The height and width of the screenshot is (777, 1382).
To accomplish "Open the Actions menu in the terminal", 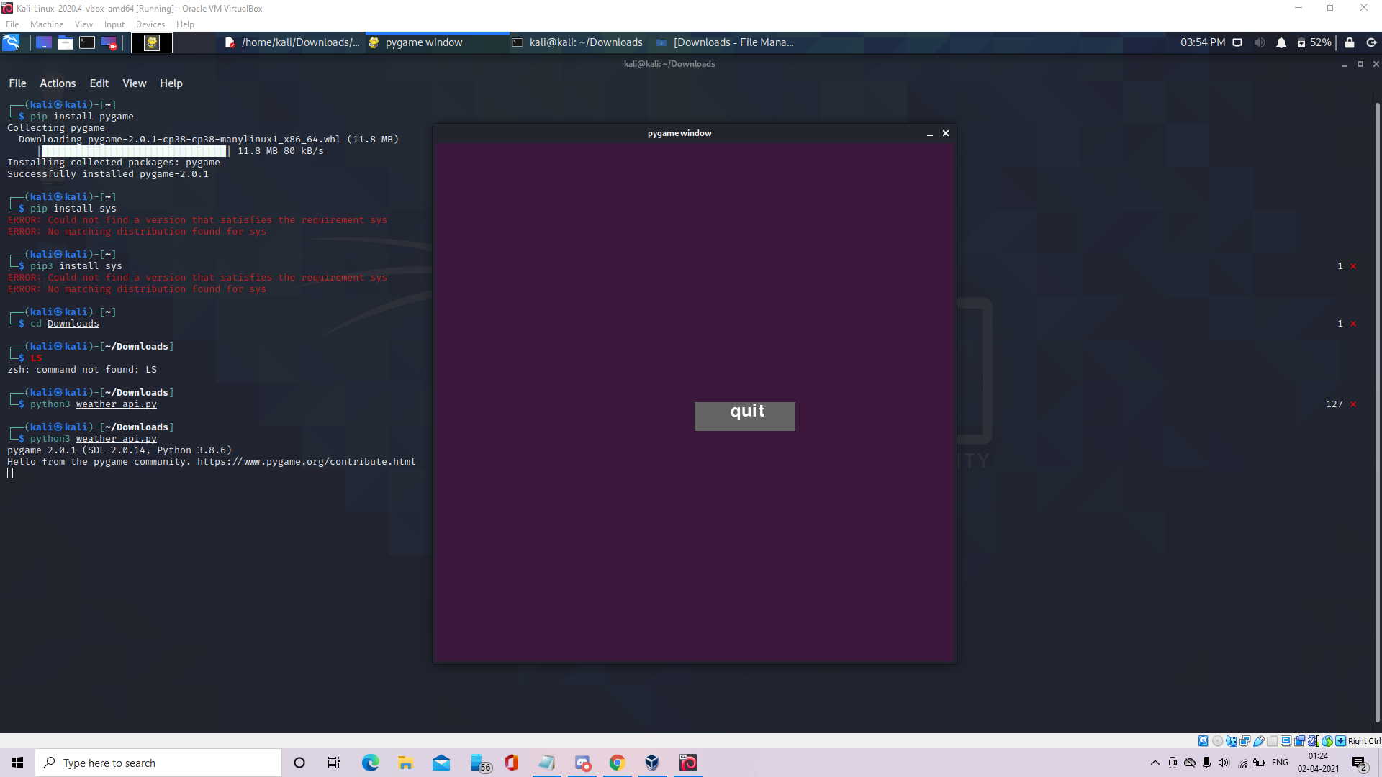I will click(x=57, y=83).
